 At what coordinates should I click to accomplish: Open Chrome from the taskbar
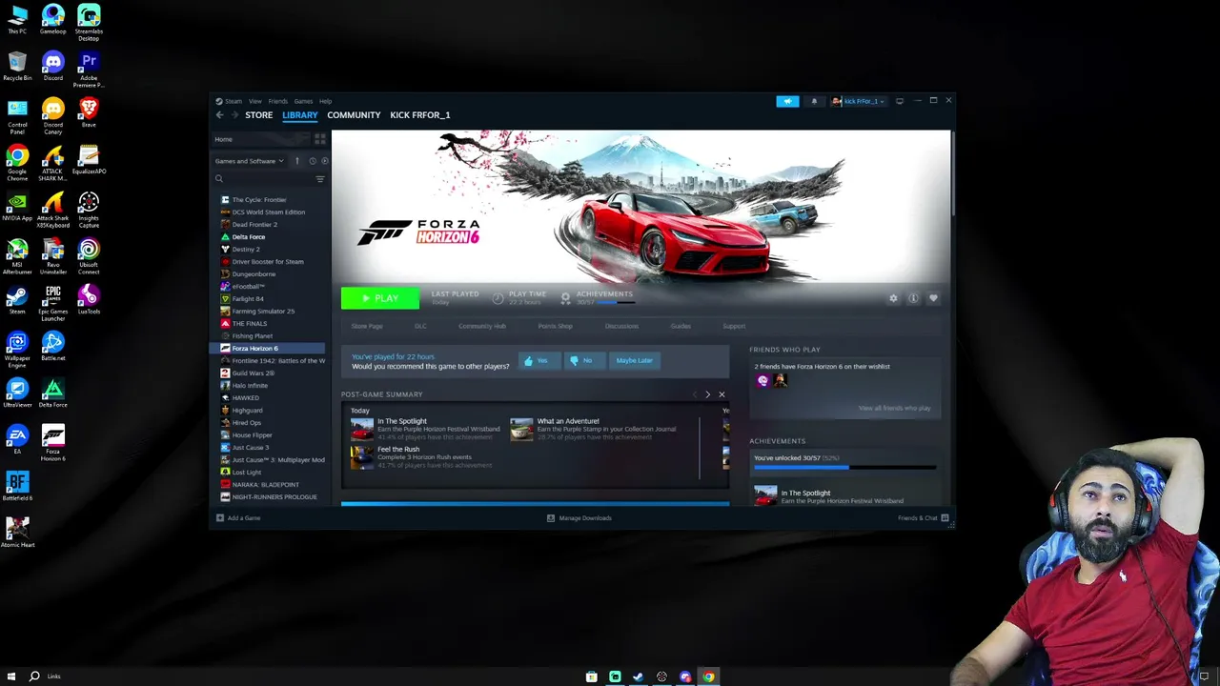(x=708, y=677)
